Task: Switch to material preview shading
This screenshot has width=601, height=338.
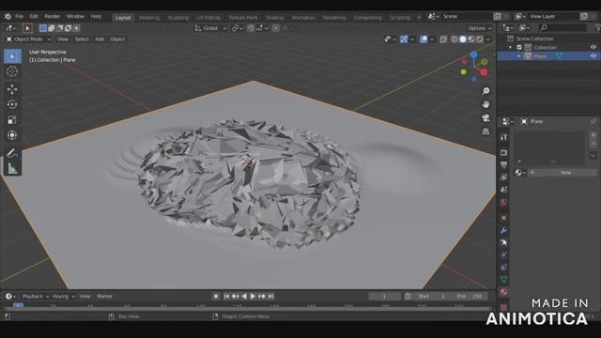Action: [x=471, y=39]
